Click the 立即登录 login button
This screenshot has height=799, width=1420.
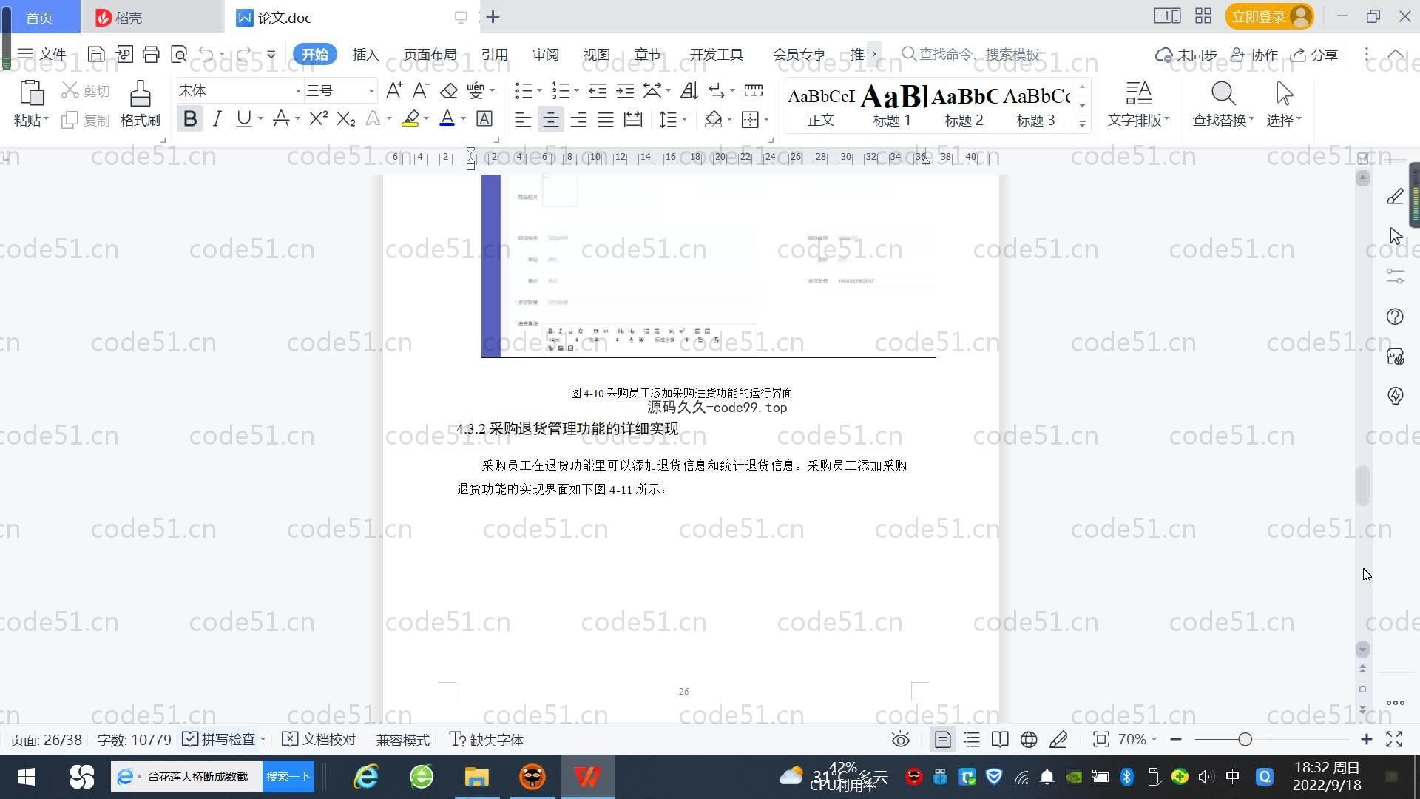pos(1269,16)
